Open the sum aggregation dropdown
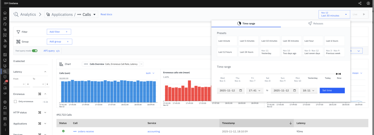The height and width of the screenshot is (135, 374). [x=150, y=73]
